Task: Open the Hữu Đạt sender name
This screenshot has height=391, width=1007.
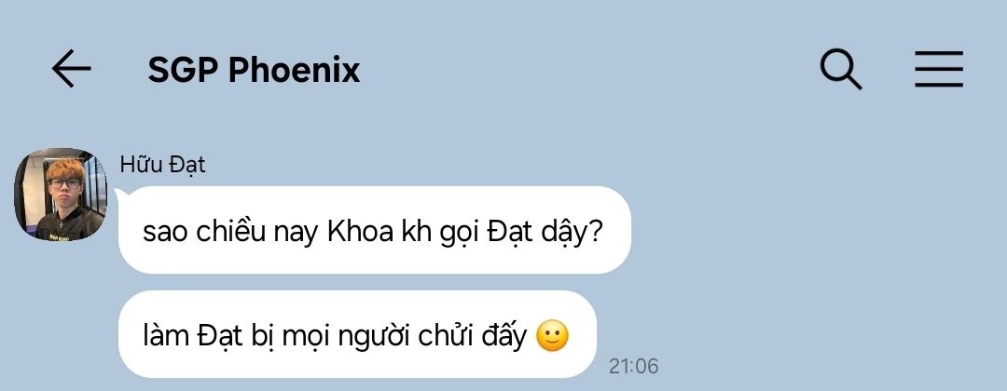Action: coord(162,165)
